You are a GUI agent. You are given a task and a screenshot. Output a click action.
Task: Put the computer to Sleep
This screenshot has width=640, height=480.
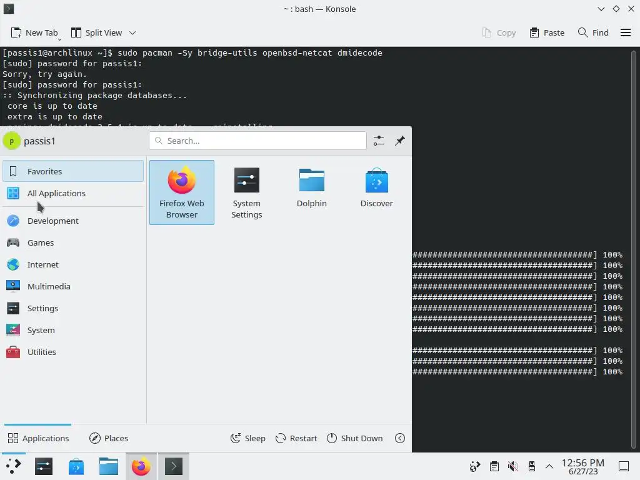pyautogui.click(x=247, y=438)
